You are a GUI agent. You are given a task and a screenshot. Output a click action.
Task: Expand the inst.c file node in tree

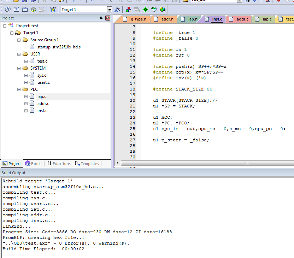[x=26, y=111]
